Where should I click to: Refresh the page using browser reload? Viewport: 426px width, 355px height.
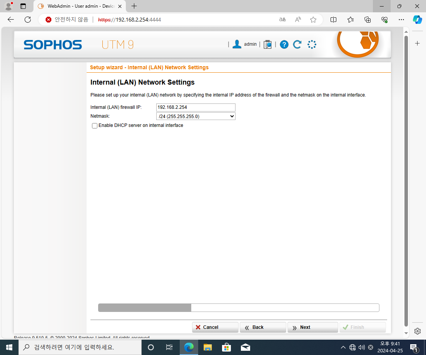click(28, 20)
